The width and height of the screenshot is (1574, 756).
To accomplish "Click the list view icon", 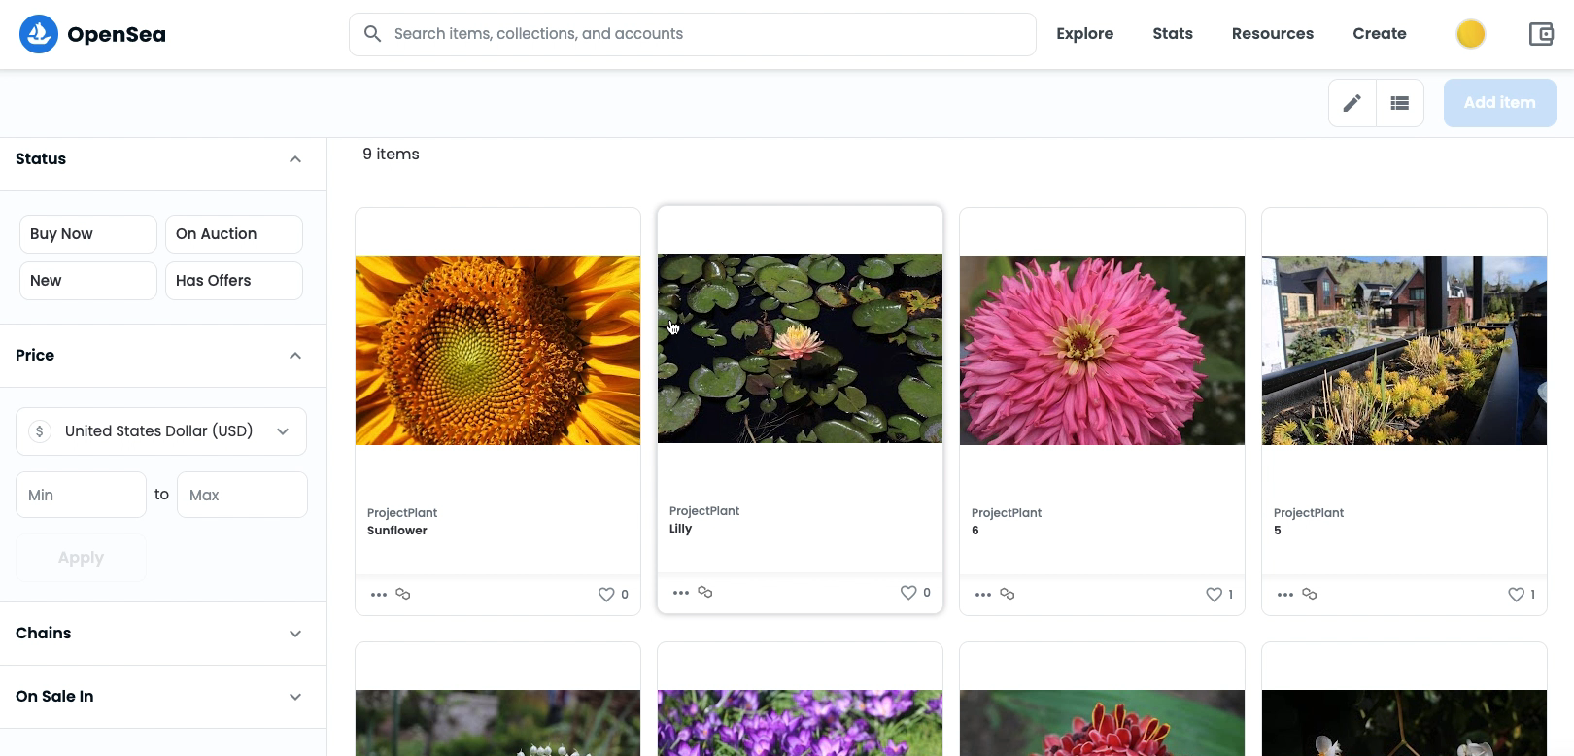I will [x=1400, y=103].
